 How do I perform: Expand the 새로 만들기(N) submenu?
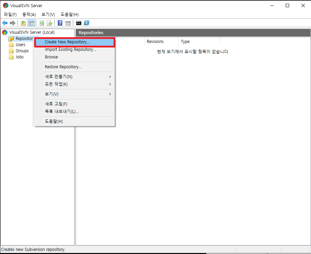pos(74,76)
